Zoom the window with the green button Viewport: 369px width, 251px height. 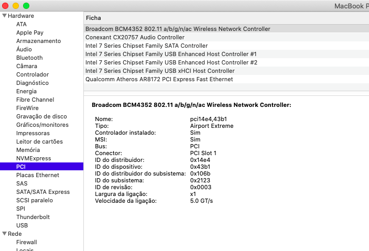click(x=26, y=6)
